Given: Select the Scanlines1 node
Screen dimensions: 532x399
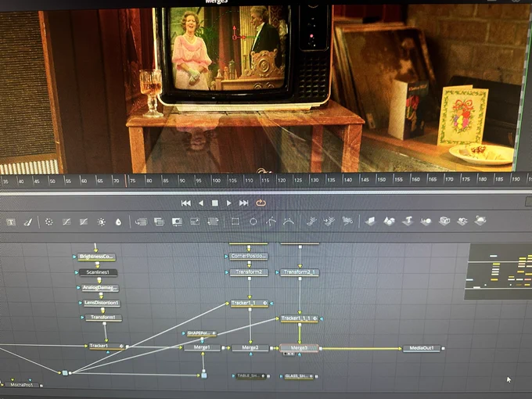Looking at the screenshot, I should tap(98, 272).
